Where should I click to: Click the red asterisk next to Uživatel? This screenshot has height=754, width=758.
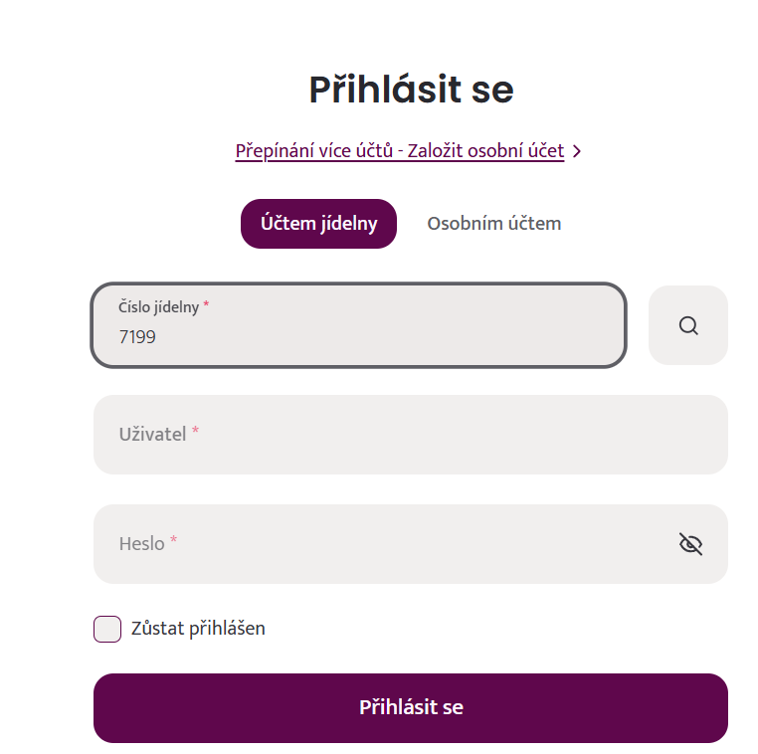[x=196, y=432]
